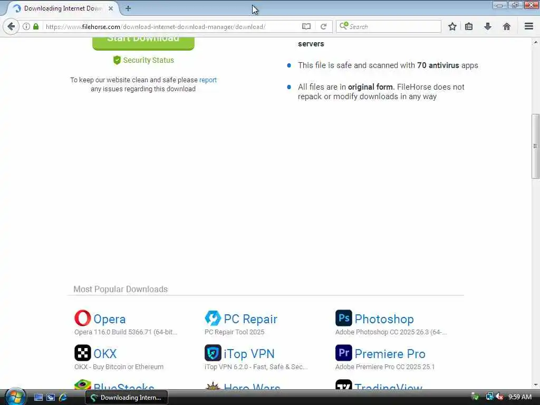Click the BlueStacks icon
This screenshot has height=405, width=540.
[x=83, y=384]
